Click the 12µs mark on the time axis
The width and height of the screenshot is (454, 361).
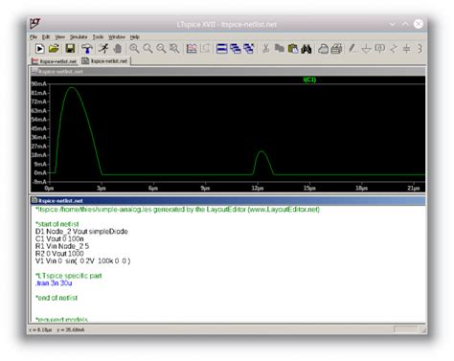point(258,188)
